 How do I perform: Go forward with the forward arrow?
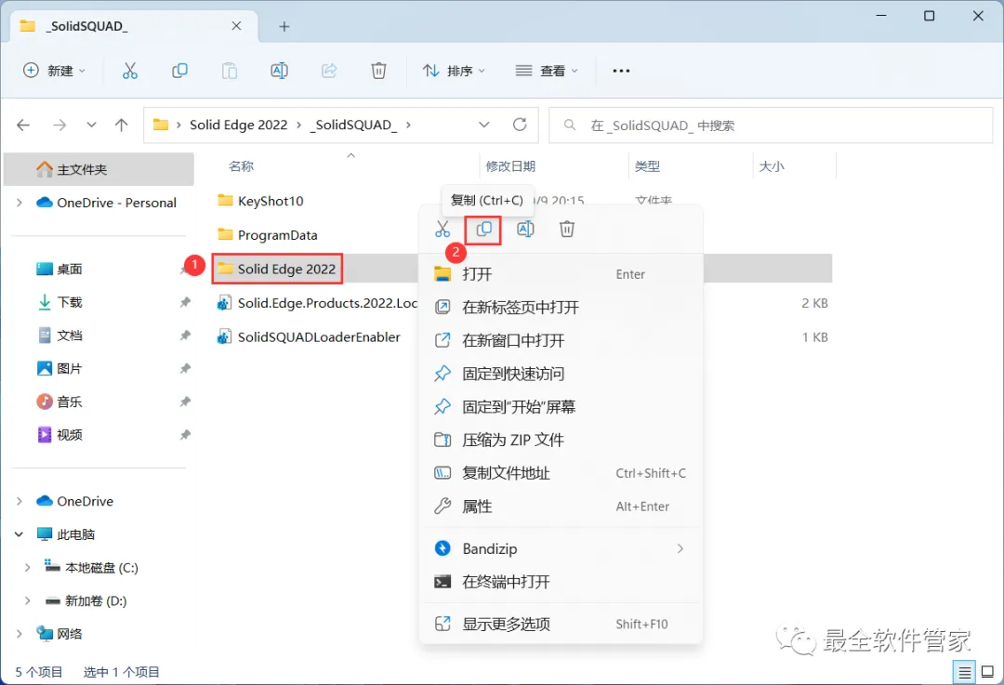tap(59, 125)
